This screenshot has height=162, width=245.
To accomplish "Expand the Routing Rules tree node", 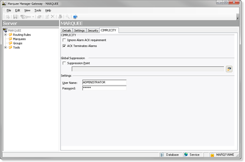I will pyautogui.click(x=6, y=35).
